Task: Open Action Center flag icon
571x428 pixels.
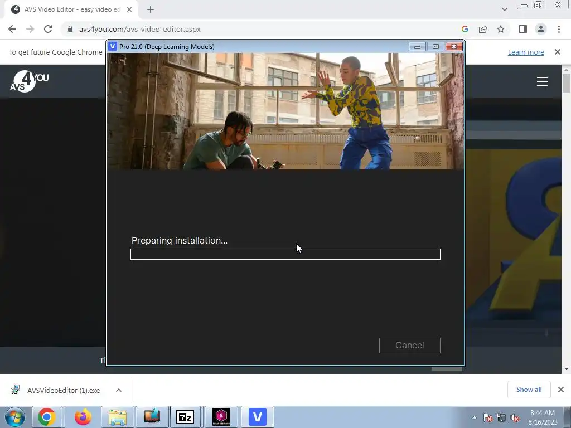Action: point(488,418)
